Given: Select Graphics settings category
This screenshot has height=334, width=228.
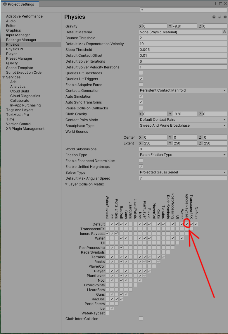Looking at the screenshot, I should coord(13,30).
